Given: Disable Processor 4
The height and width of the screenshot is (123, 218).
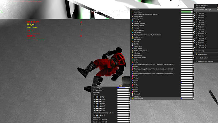Looking at the screenshot, I should (206, 20).
